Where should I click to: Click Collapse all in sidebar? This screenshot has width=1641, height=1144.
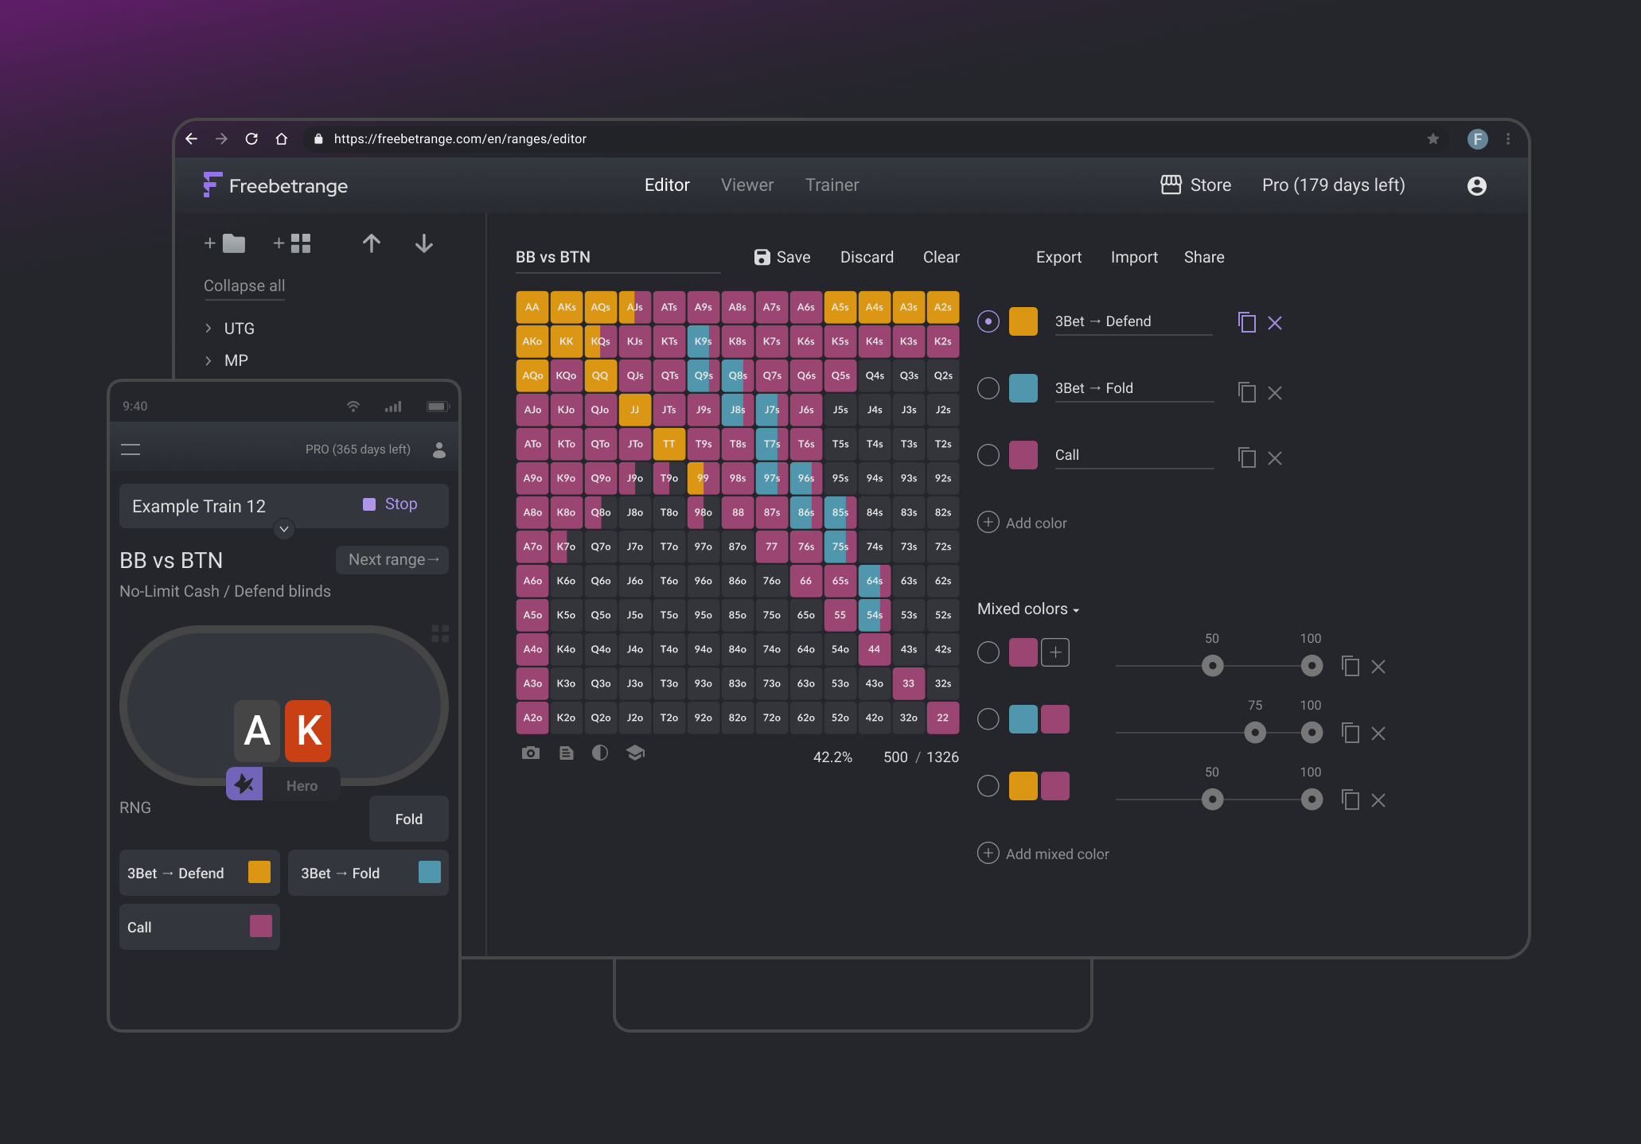point(244,286)
